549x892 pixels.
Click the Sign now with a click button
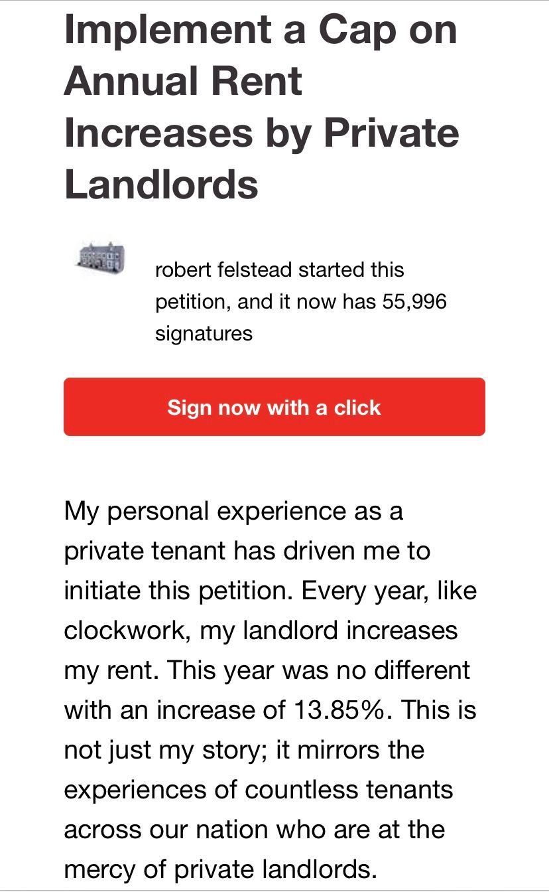[274, 407]
